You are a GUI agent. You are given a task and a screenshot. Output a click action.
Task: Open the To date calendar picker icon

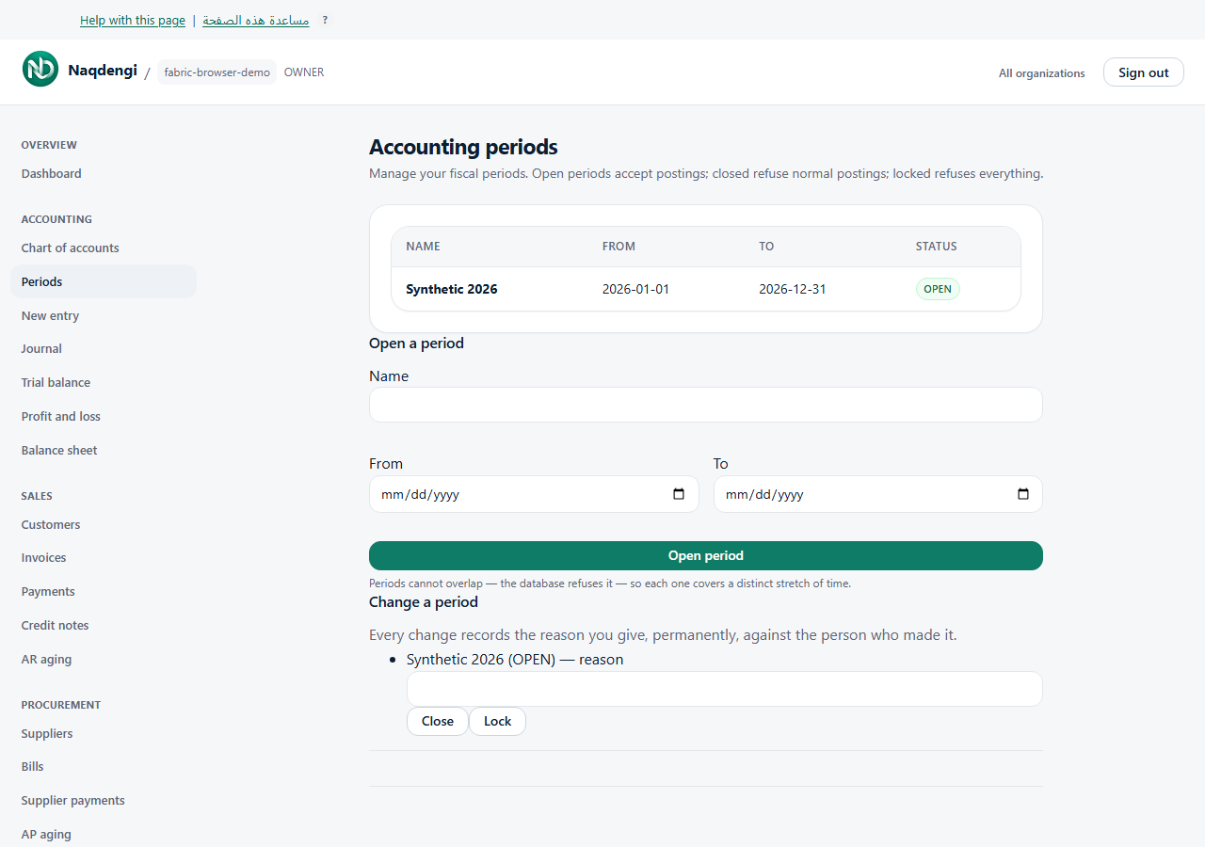tap(1023, 494)
